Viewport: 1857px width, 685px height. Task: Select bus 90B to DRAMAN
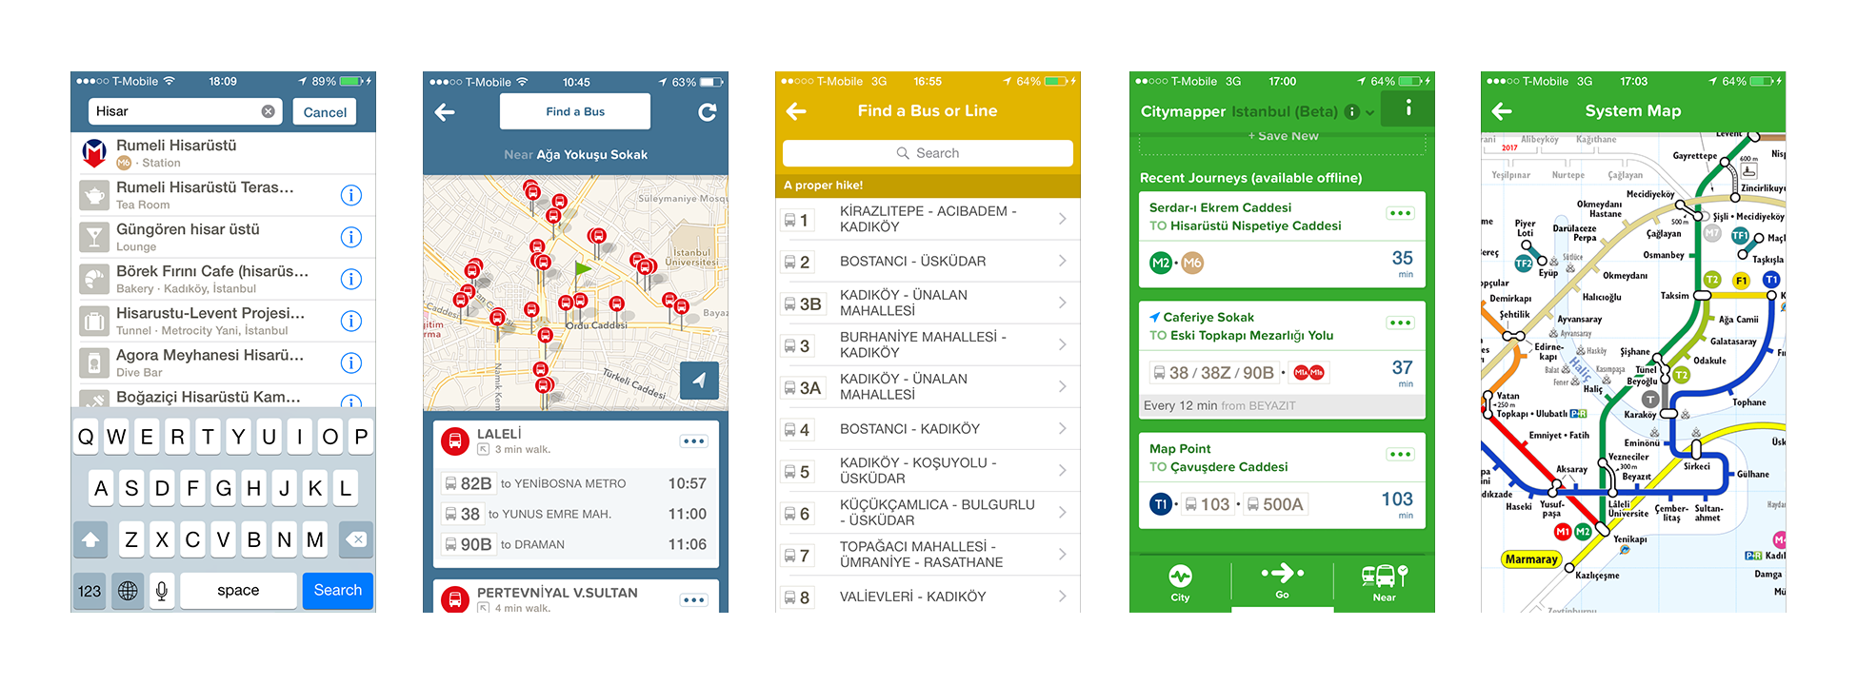click(575, 544)
